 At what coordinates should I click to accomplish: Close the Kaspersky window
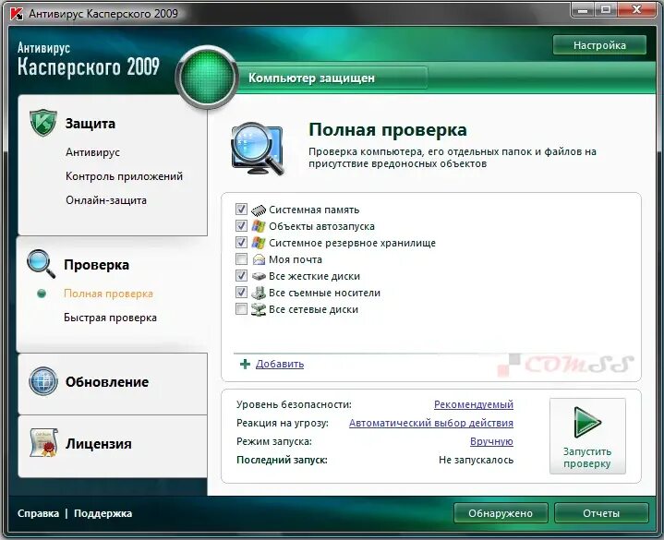coord(637,9)
